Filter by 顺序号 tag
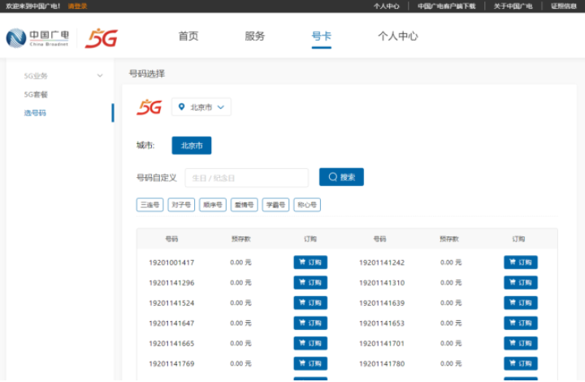 pyautogui.click(x=213, y=205)
